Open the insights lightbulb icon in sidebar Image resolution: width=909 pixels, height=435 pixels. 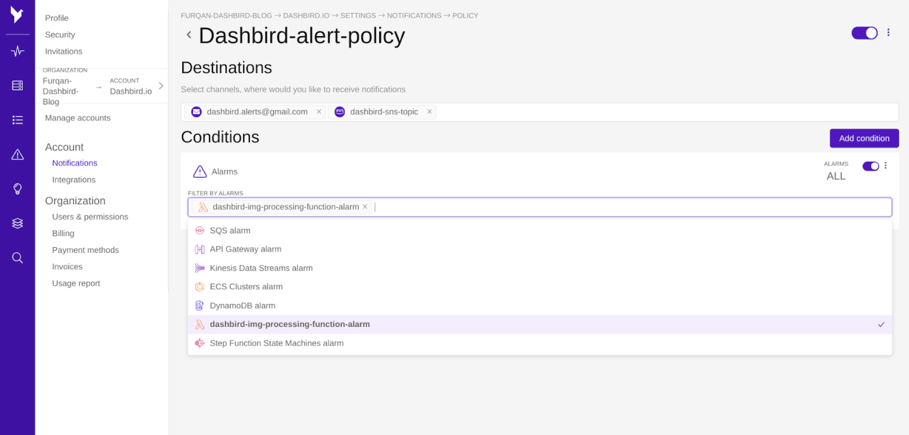tap(17, 189)
